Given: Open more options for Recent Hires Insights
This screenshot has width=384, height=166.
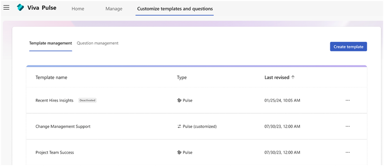Looking at the screenshot, I should (347, 100).
